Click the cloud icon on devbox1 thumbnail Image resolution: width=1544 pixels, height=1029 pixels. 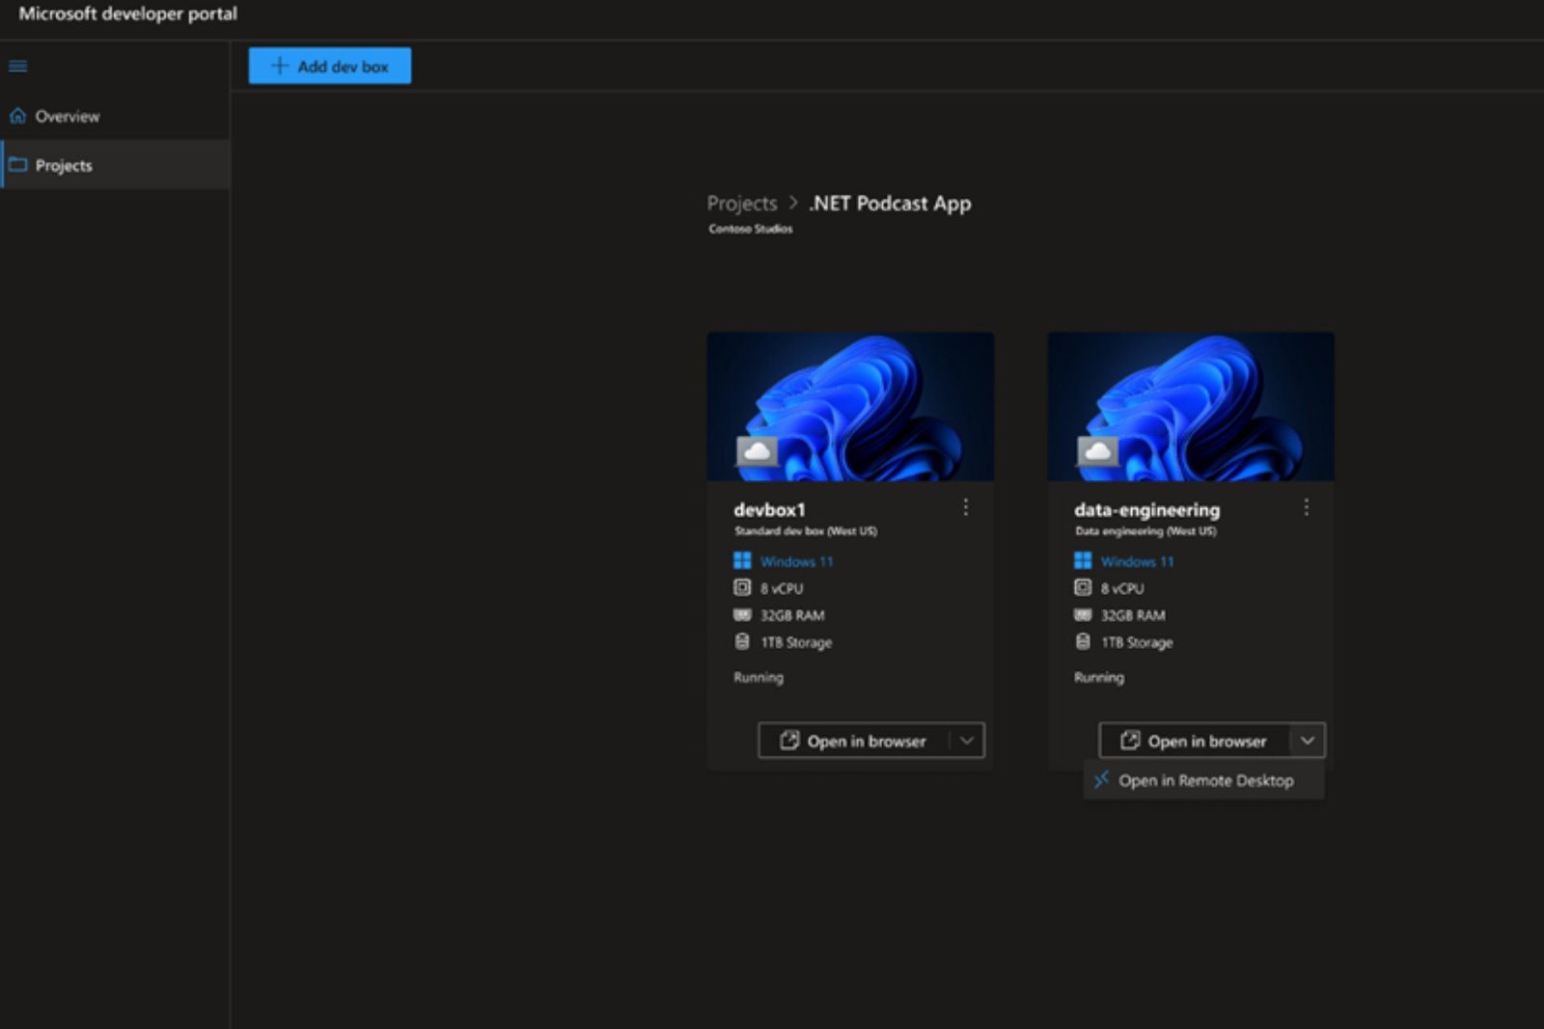(757, 450)
